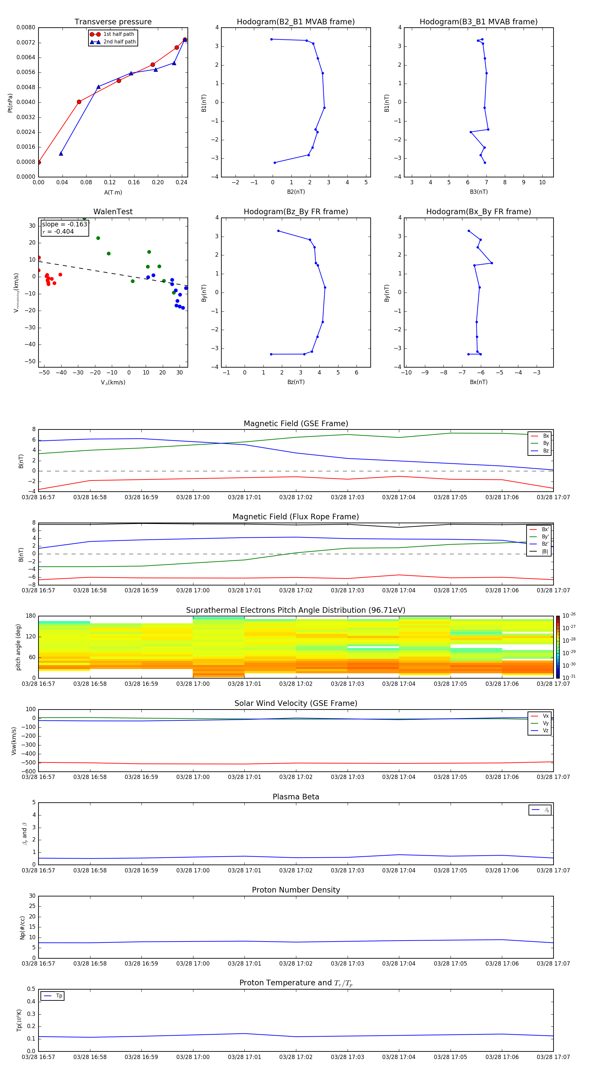The image size is (592, 1086).
Task: Click 'Hodogram(B3_B1 MVAB frame)' title
Action: click(x=479, y=22)
